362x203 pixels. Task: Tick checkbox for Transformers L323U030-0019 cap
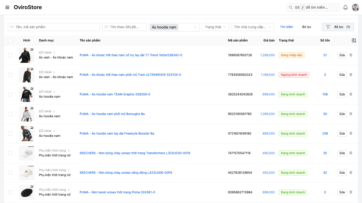pyautogui.click(x=10, y=153)
